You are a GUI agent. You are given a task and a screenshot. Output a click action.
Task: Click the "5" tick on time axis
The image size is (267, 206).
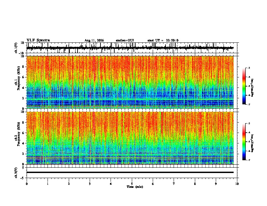click(x=132, y=184)
